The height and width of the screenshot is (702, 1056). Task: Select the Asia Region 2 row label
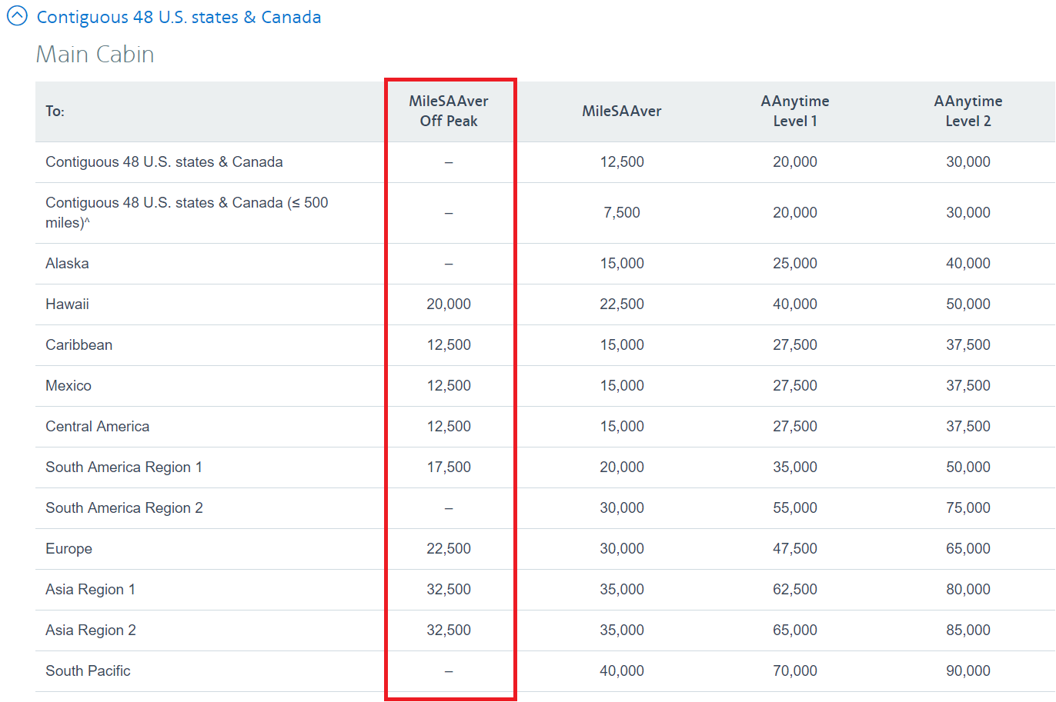[x=91, y=630]
